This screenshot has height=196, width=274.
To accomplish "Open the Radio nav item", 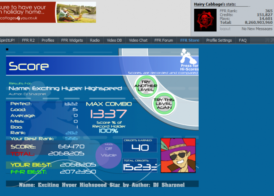I will click(95, 40).
